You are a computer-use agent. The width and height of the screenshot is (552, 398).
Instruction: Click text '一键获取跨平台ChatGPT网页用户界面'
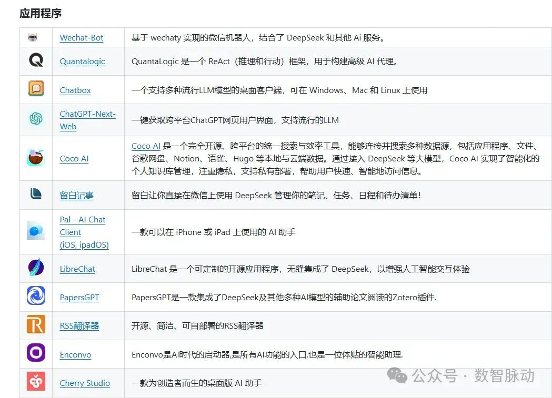pos(202,120)
